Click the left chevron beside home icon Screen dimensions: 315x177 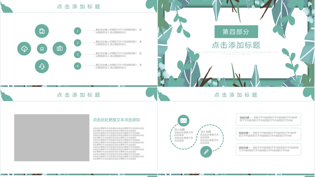tap(33, 48)
